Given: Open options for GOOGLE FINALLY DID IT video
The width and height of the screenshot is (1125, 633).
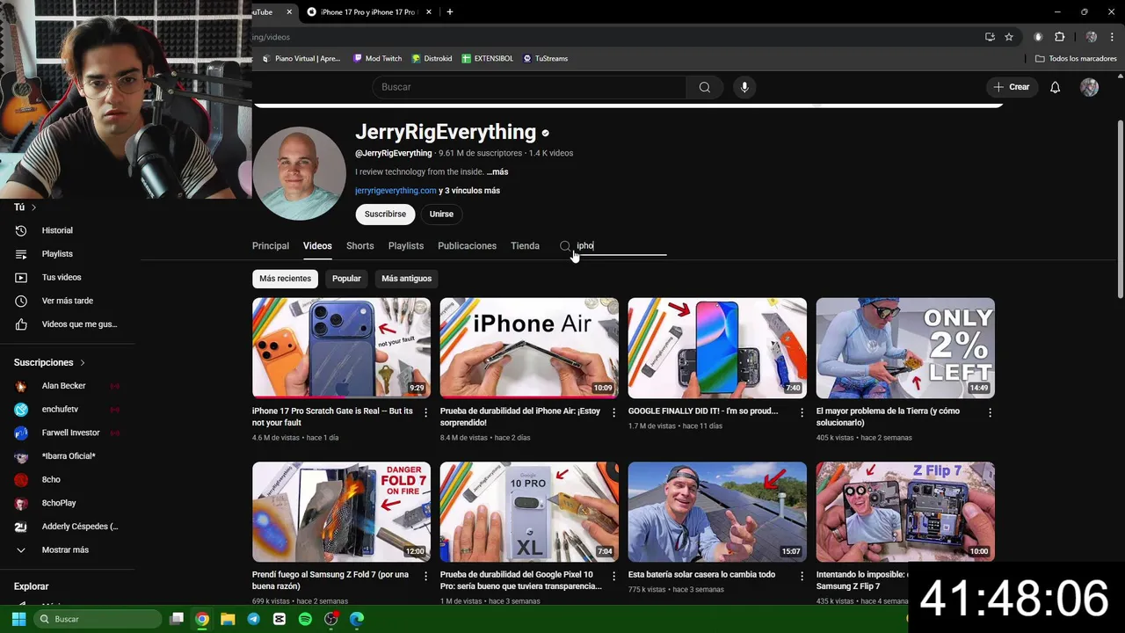Looking at the screenshot, I should 802,412.
